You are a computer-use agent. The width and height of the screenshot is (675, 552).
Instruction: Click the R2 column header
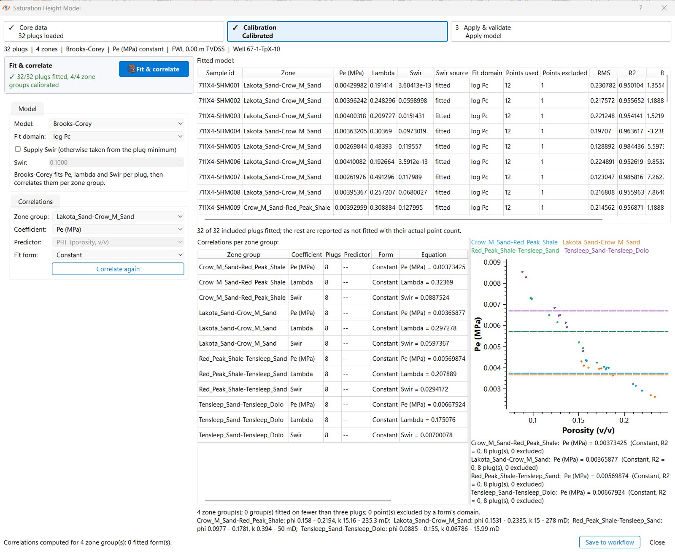click(x=632, y=73)
